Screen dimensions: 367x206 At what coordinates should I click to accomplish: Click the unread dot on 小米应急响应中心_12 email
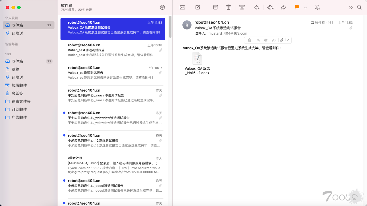click(x=64, y=135)
